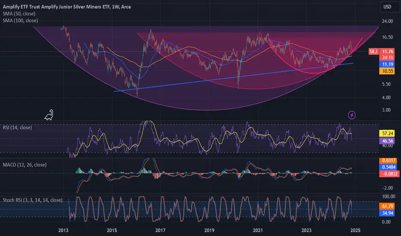Select the SMA (100, close) indicator legend
Image resolution: width=401 pixels, height=236 pixels.
pyautogui.click(x=20, y=21)
